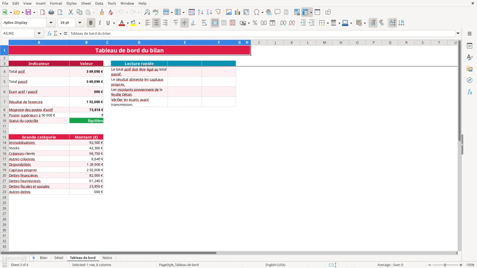The image size is (477, 268).
Task: Expand the formula bar
Action: (x=458, y=33)
